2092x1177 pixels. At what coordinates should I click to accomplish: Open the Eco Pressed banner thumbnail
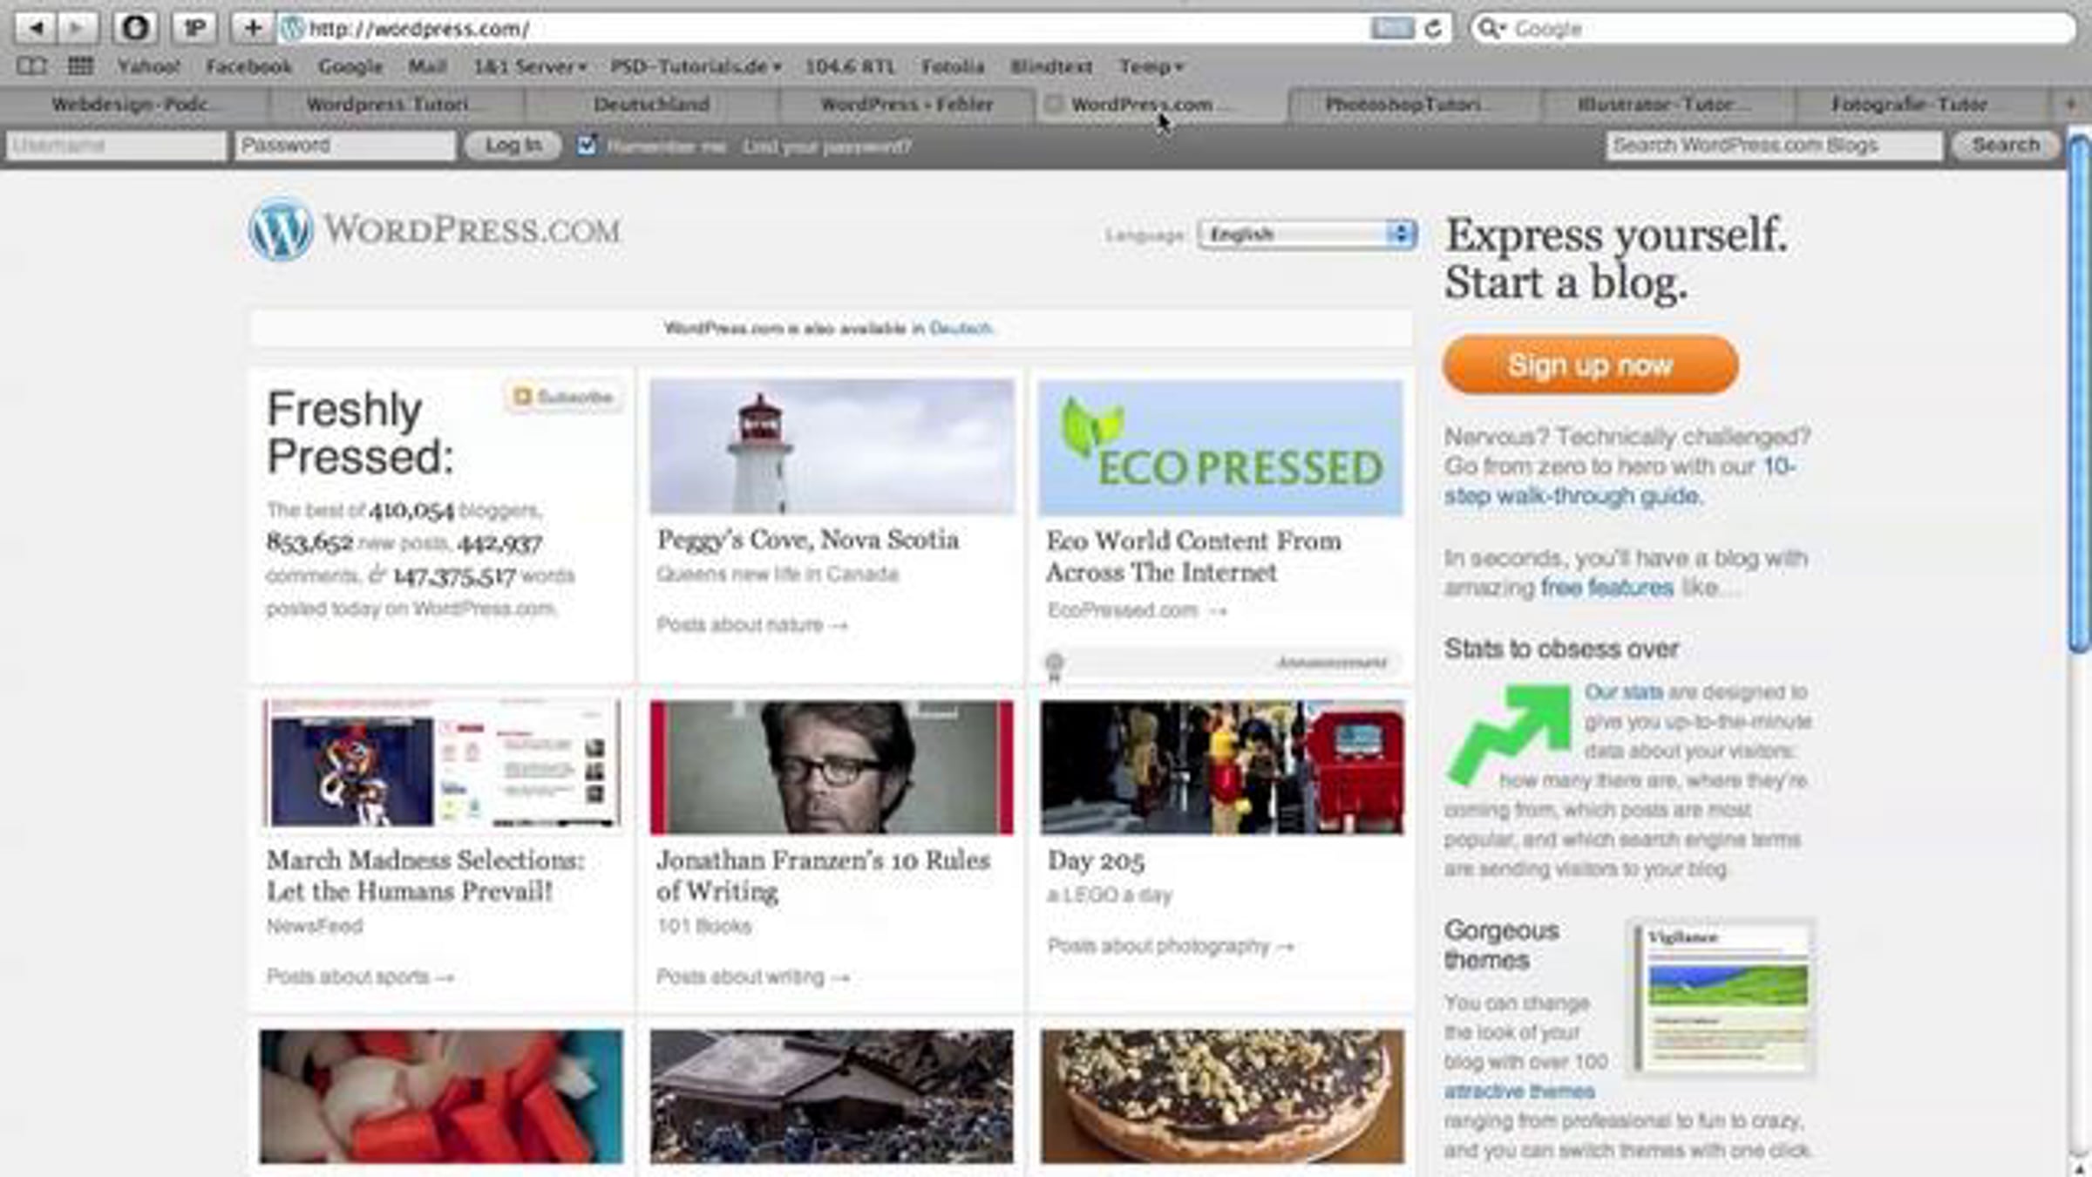[x=1221, y=447]
